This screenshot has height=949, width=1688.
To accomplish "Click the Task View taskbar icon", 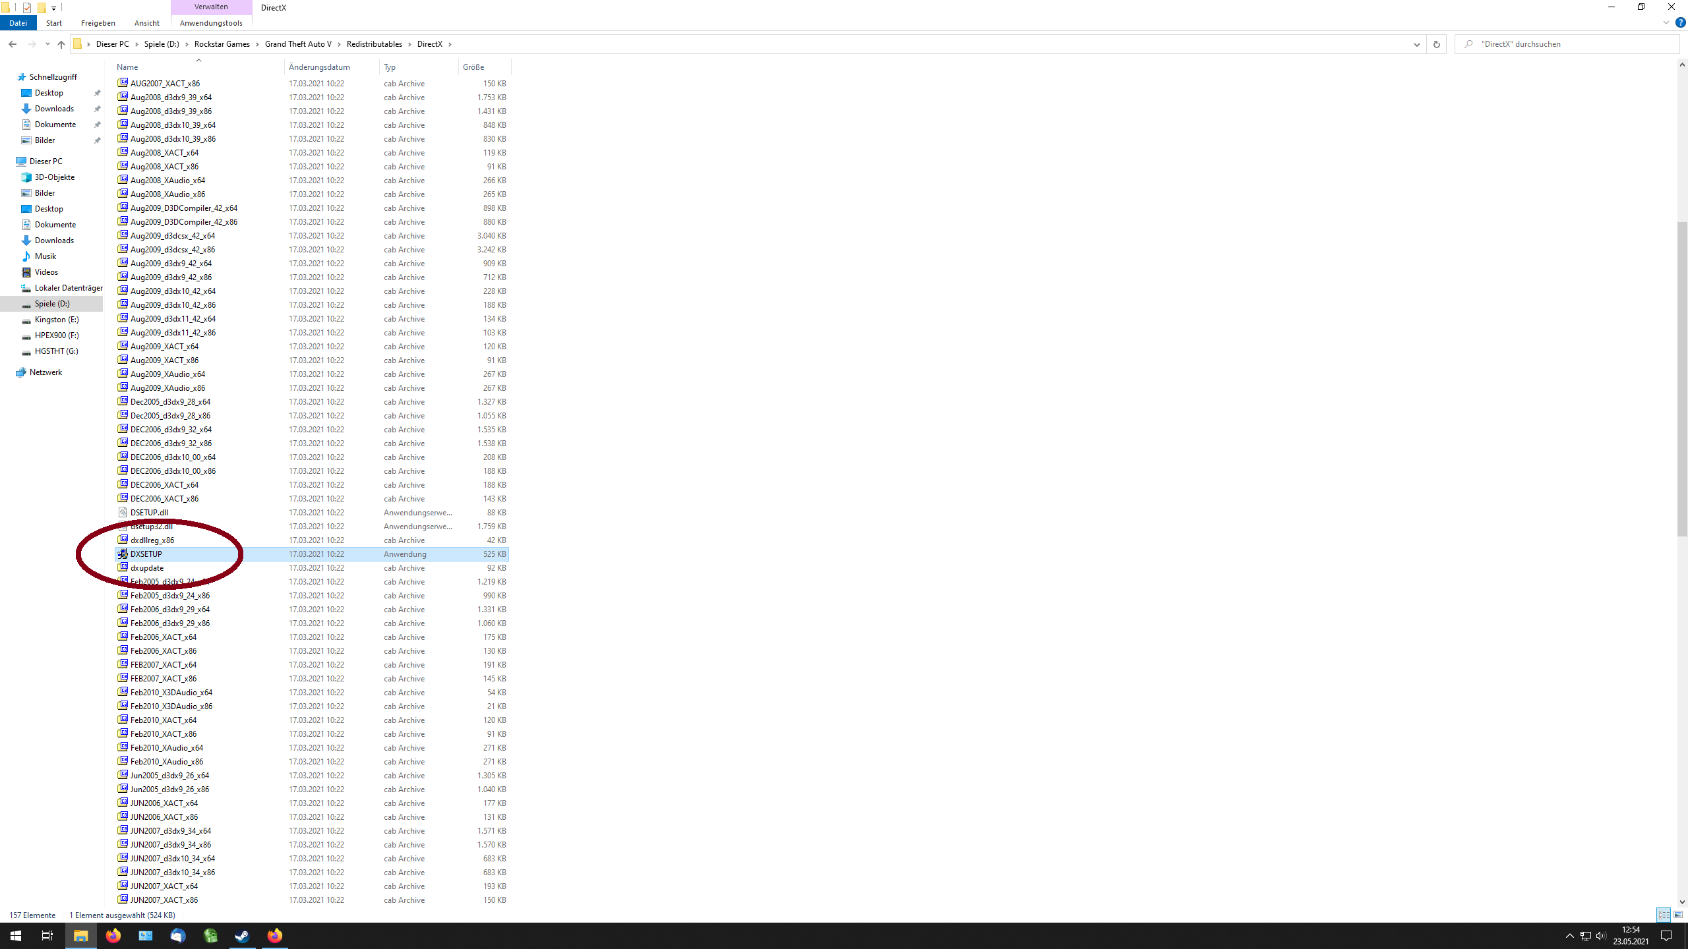I will (47, 936).
